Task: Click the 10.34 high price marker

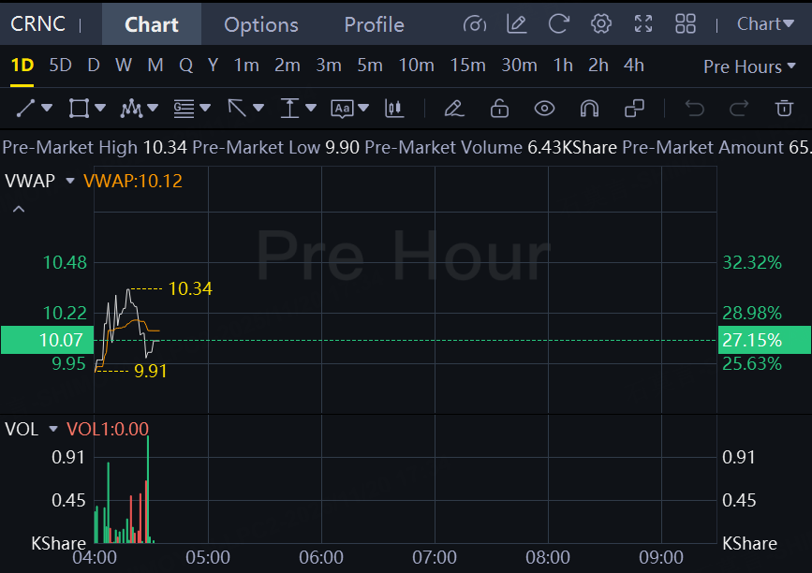Action: (x=190, y=288)
